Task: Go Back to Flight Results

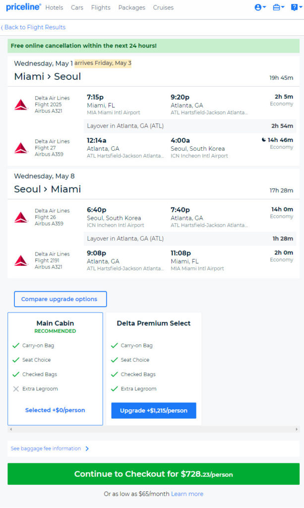Action: tap(33, 27)
